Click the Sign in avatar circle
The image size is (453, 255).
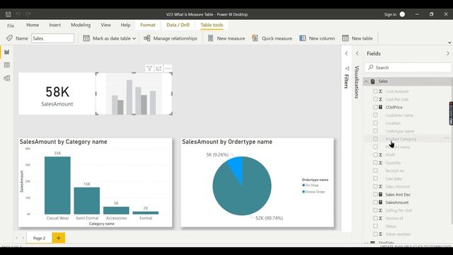tap(402, 14)
